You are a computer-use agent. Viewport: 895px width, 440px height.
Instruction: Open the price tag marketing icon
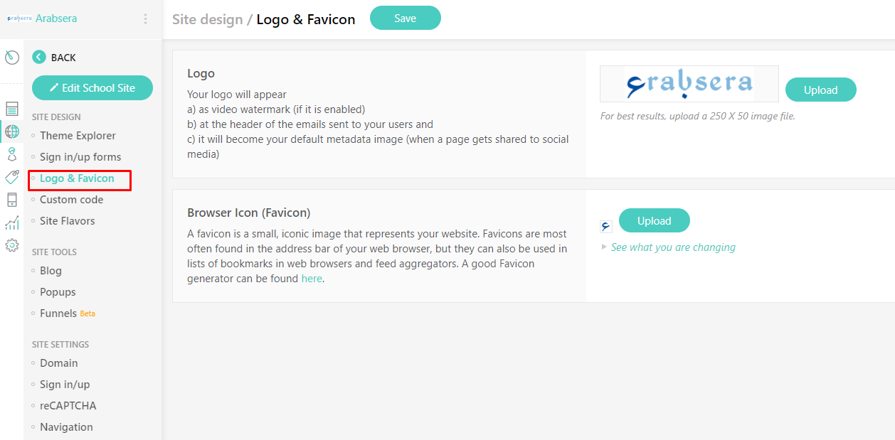pos(12,177)
